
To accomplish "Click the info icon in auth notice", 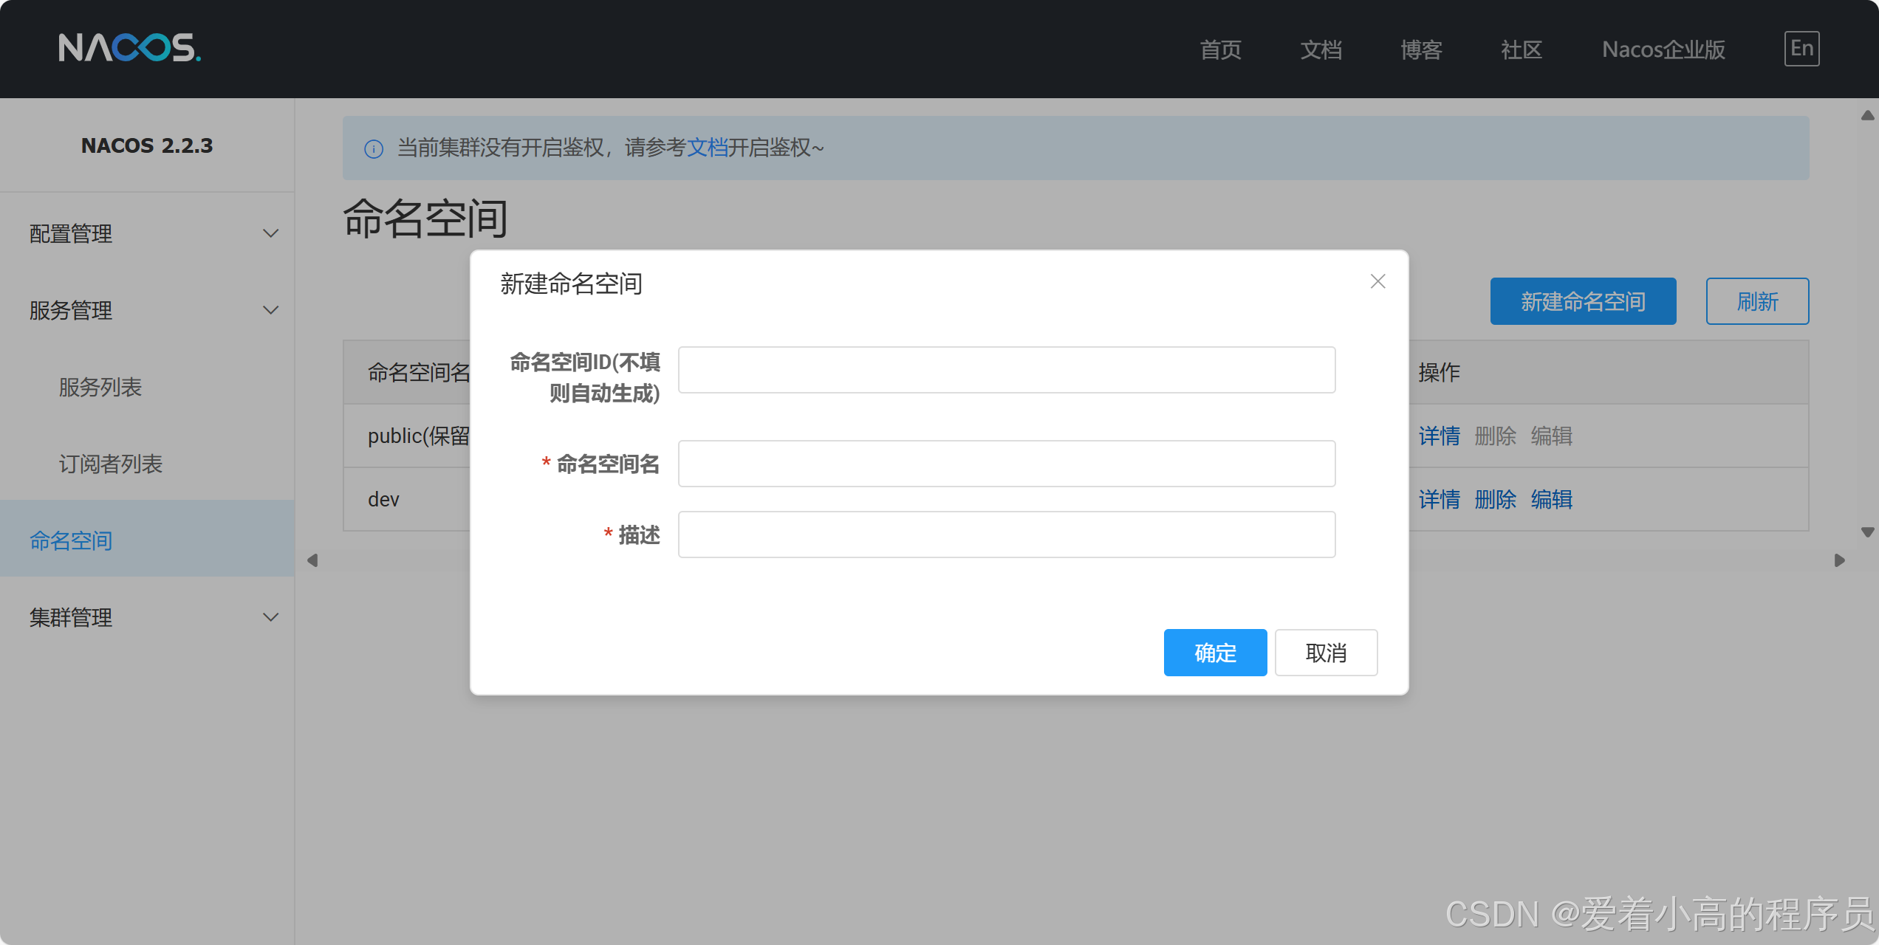I will (374, 148).
